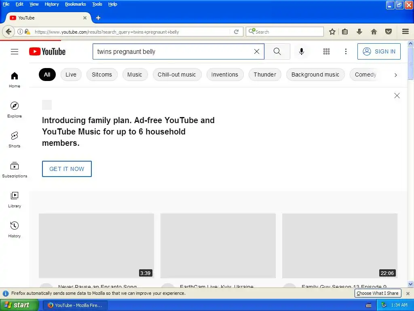
Task: Open YouTube settings three-dot menu
Action: point(346,51)
